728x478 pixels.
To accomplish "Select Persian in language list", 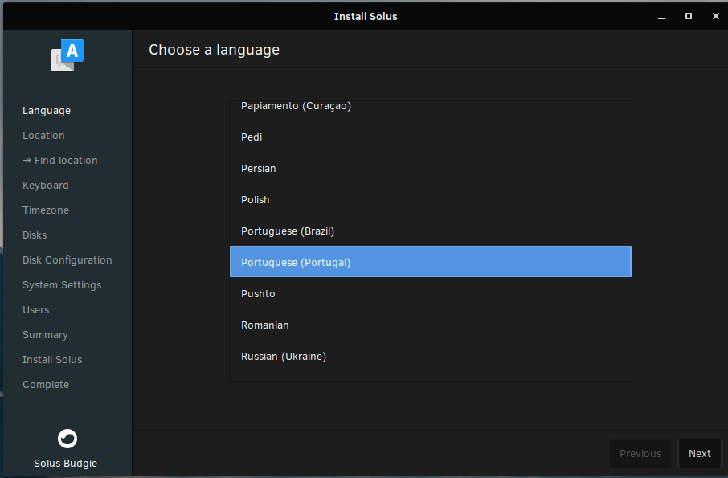I will click(431, 169).
